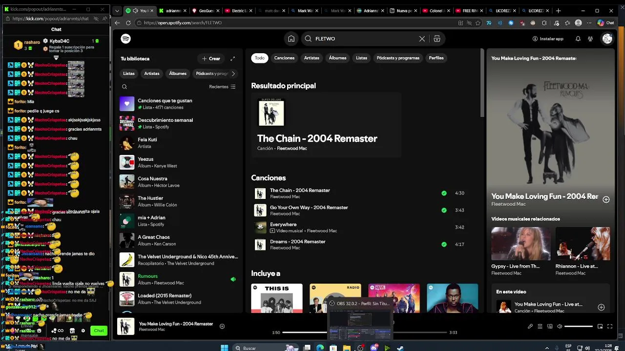Screen dimensions: 625x351
Task: Open Spotify home via house icon
Action: click(x=291, y=39)
